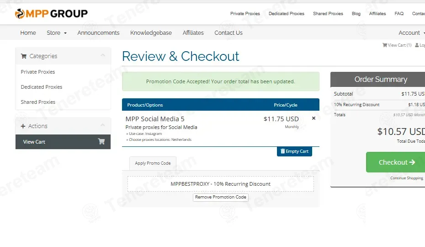Open Announcements page
This screenshot has height=247, width=425.
pos(98,33)
